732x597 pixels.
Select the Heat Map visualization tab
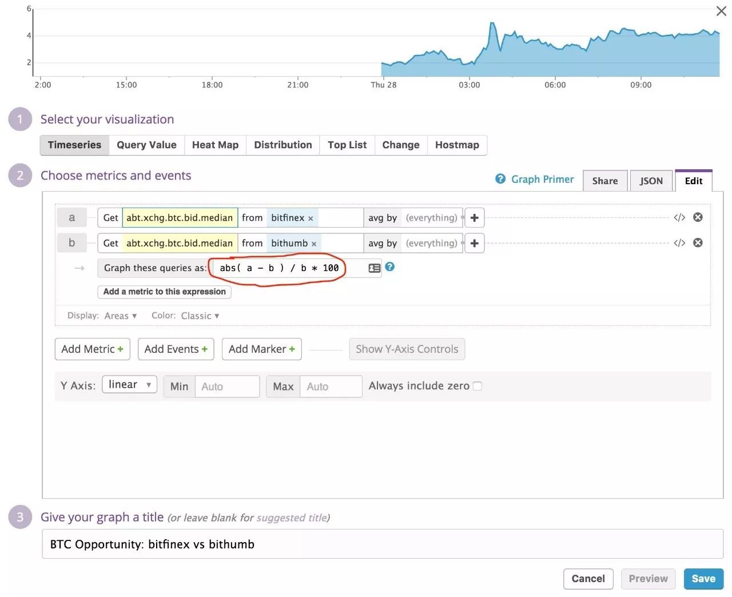click(x=215, y=145)
